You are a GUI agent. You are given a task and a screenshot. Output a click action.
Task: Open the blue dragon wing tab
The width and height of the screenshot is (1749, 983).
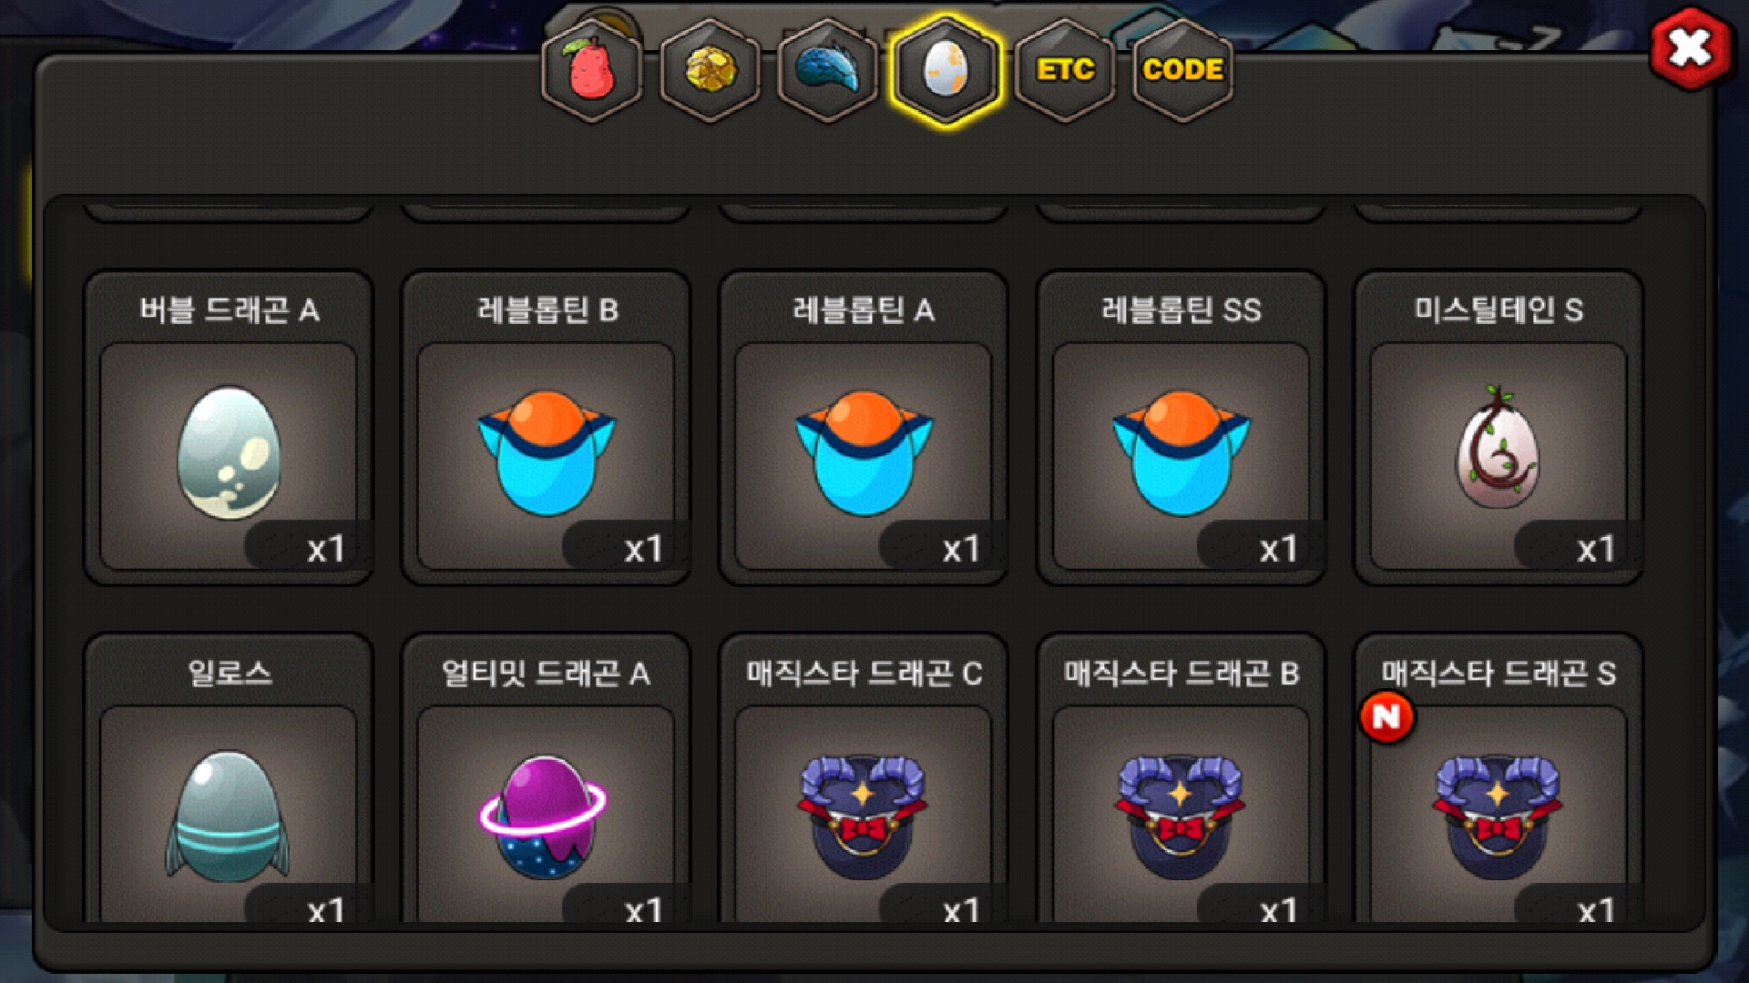(x=828, y=70)
